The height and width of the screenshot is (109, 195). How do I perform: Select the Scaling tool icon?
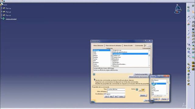[189, 56]
